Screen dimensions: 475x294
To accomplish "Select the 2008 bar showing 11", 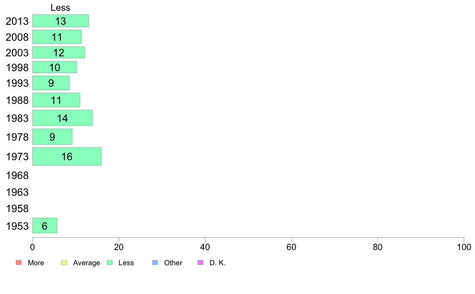I will [57, 37].
